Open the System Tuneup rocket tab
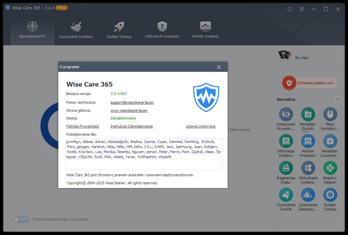348x235 pixels. (x=119, y=30)
